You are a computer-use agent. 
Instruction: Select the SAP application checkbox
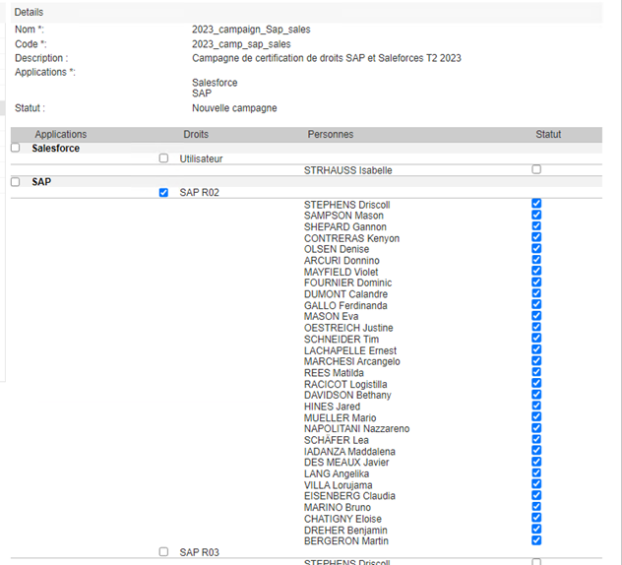(x=15, y=182)
